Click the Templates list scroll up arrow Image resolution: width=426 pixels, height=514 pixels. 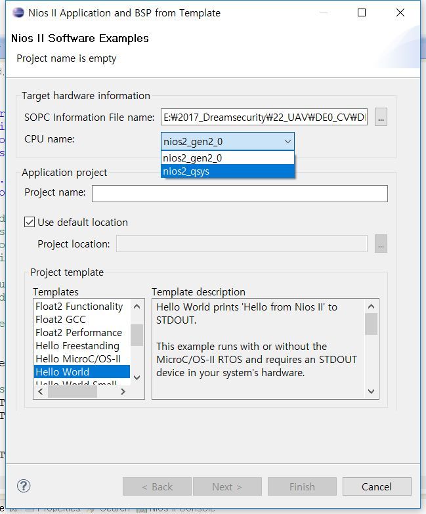click(x=137, y=306)
